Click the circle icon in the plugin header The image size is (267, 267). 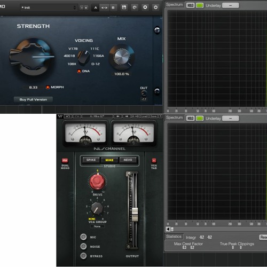click(x=145, y=7)
